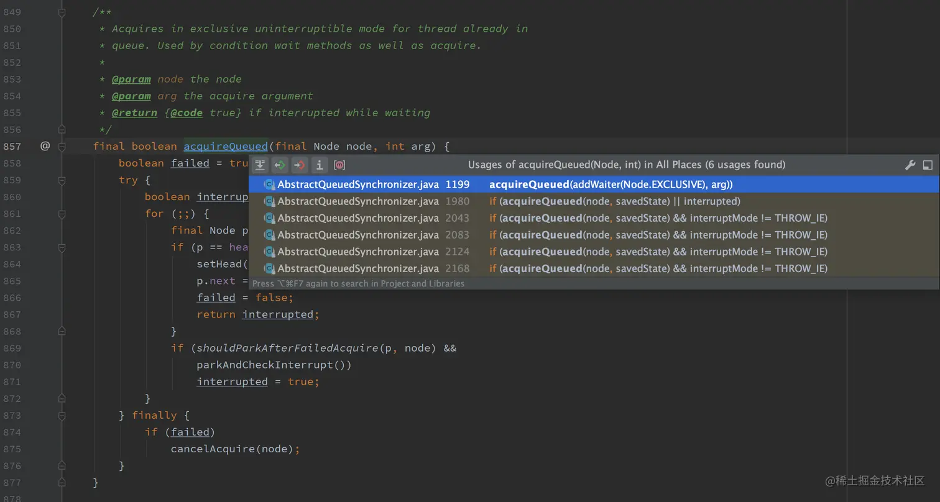Toggle the show read access green arrow icon
This screenshot has width=940, height=502.
[280, 165]
